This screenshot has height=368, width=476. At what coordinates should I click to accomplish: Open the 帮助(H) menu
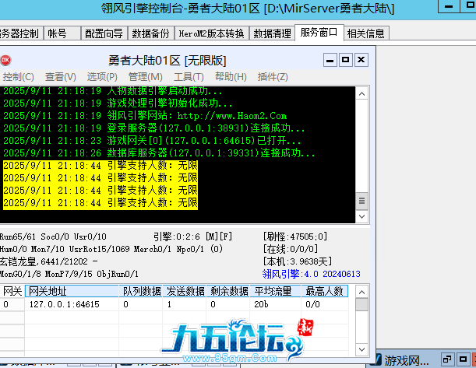[x=231, y=77]
